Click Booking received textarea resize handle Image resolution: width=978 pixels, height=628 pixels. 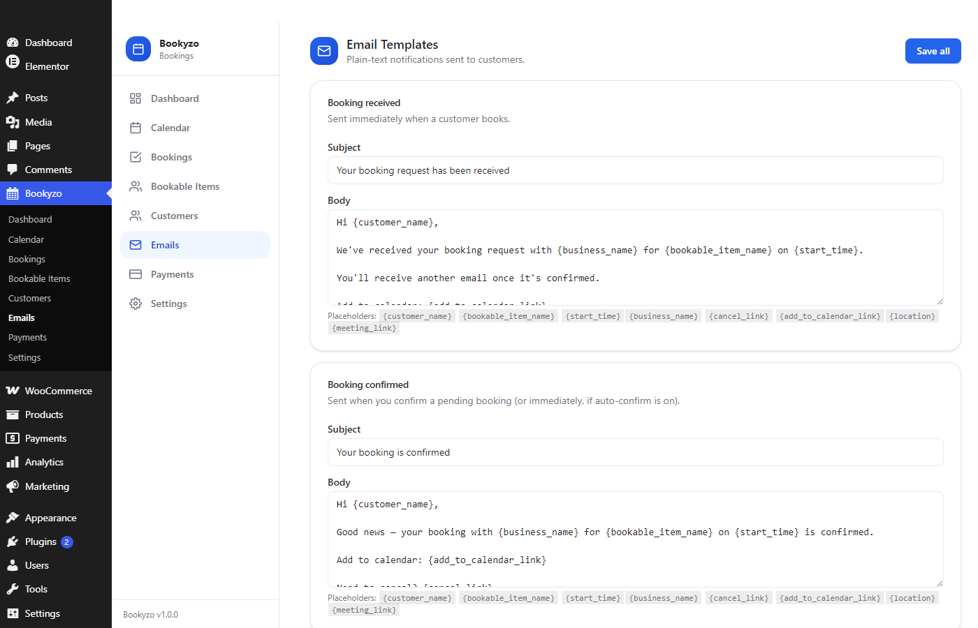pos(940,301)
